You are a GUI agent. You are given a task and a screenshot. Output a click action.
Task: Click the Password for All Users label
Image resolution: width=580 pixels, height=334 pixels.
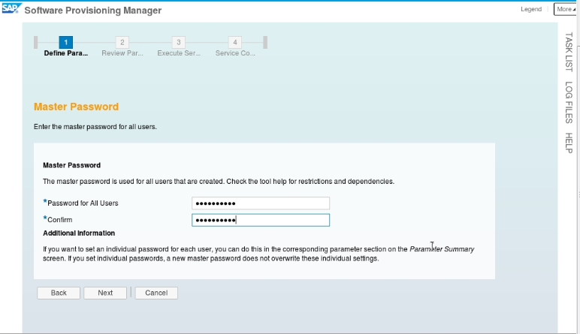click(83, 203)
